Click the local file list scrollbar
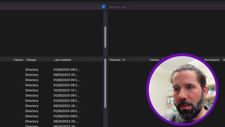 pyautogui.click(x=105, y=83)
